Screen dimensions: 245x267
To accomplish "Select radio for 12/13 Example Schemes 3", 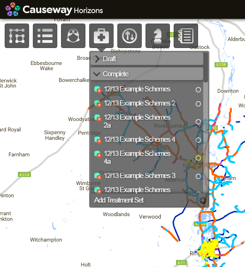I will click(198, 176).
